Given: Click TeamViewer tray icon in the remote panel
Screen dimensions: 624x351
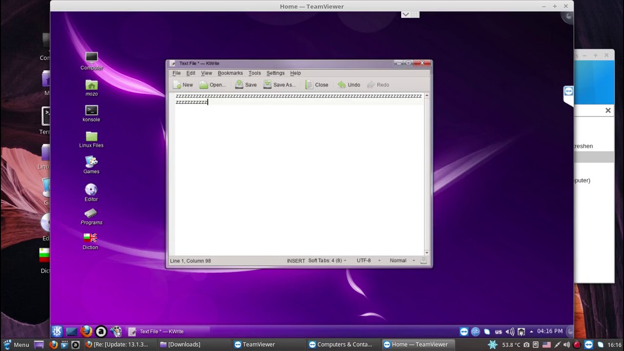Looking at the screenshot, I should (x=464, y=331).
